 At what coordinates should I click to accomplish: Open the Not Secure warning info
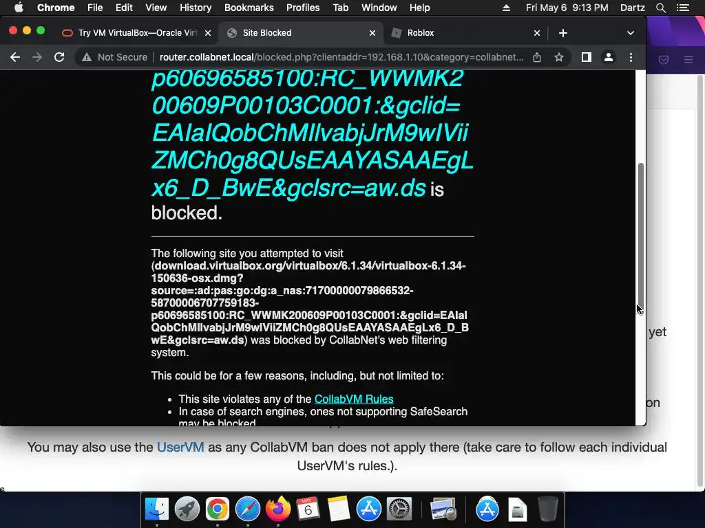115,57
